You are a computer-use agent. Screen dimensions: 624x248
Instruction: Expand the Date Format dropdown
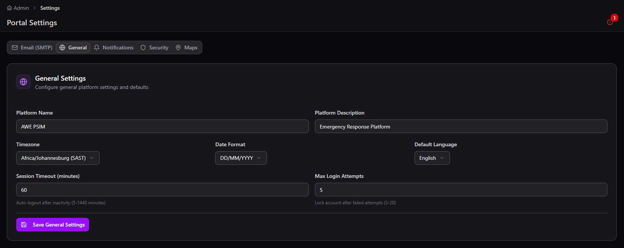pyautogui.click(x=241, y=158)
